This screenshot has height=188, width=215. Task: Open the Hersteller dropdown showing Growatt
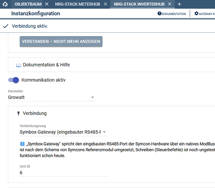[52, 97]
